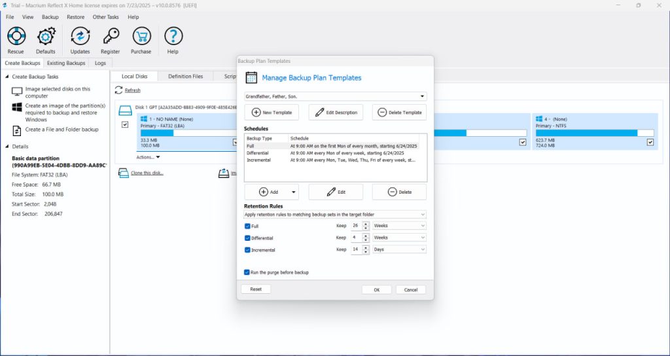Click the Windows icon on partition 4
This screenshot has height=356, width=670.
539,119
